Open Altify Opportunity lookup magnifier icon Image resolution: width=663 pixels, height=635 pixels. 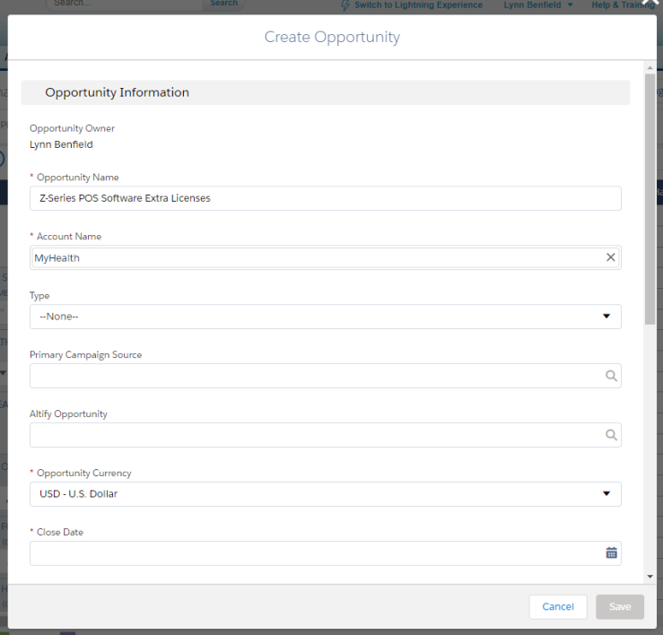click(x=611, y=435)
